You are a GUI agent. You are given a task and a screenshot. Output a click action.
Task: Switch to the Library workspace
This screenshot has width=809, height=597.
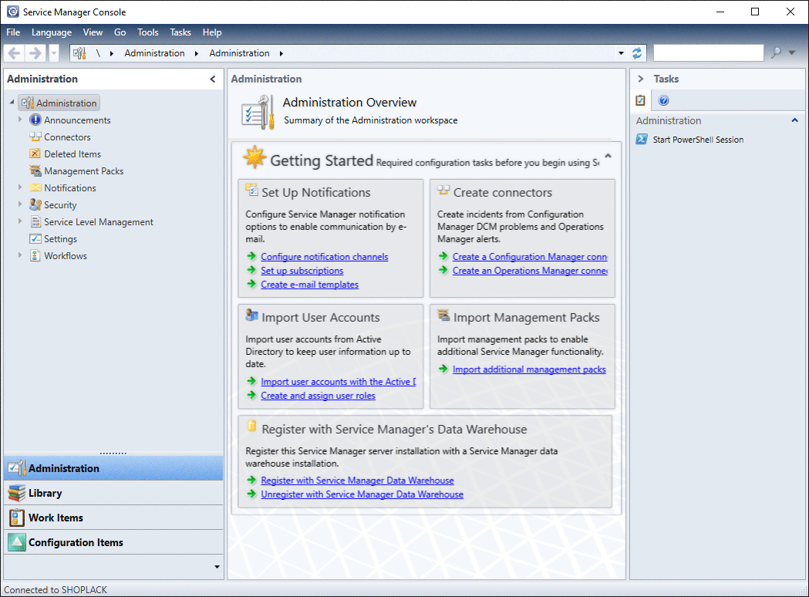pyautogui.click(x=113, y=494)
